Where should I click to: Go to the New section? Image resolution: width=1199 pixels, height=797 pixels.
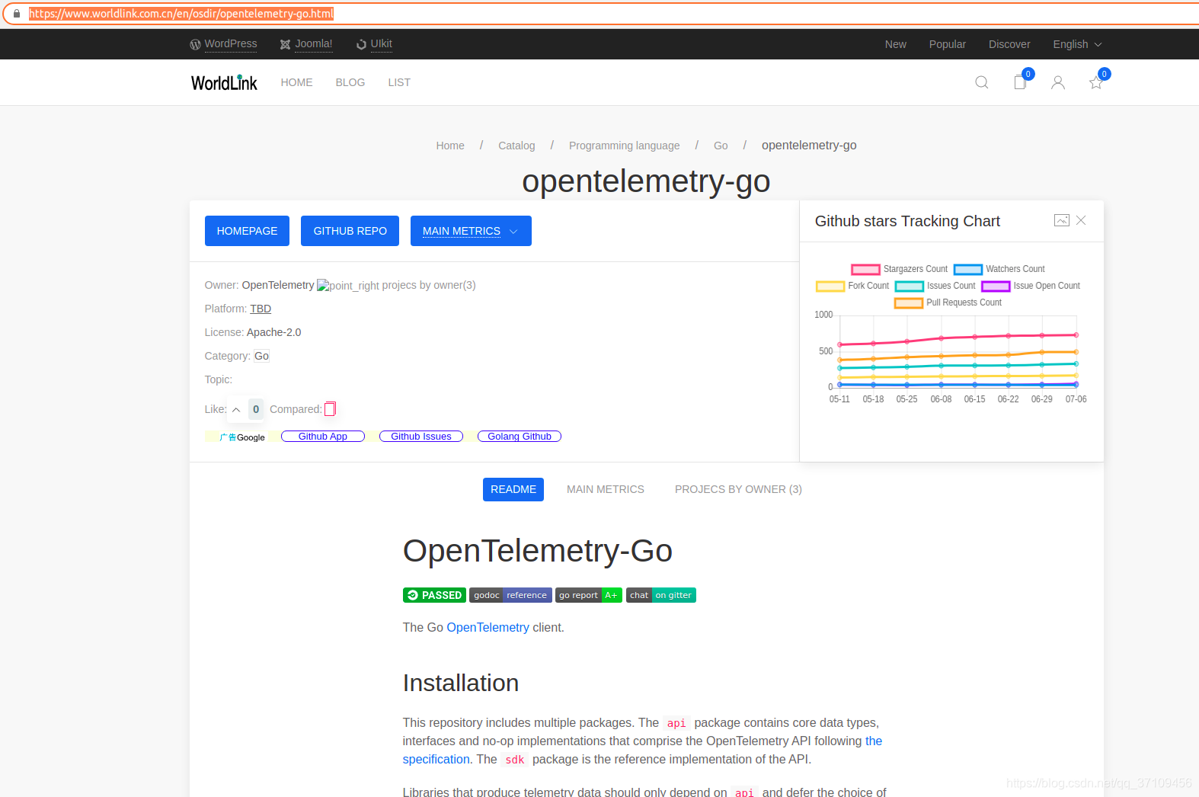[x=896, y=44]
